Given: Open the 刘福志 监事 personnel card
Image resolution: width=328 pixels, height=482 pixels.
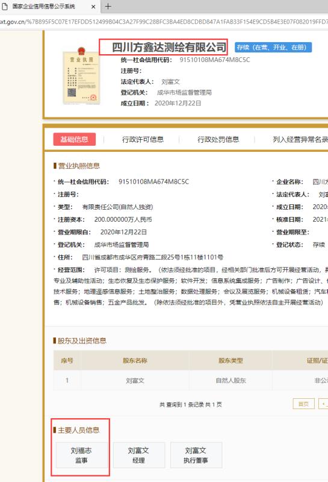Looking at the screenshot, I should click(81, 455).
